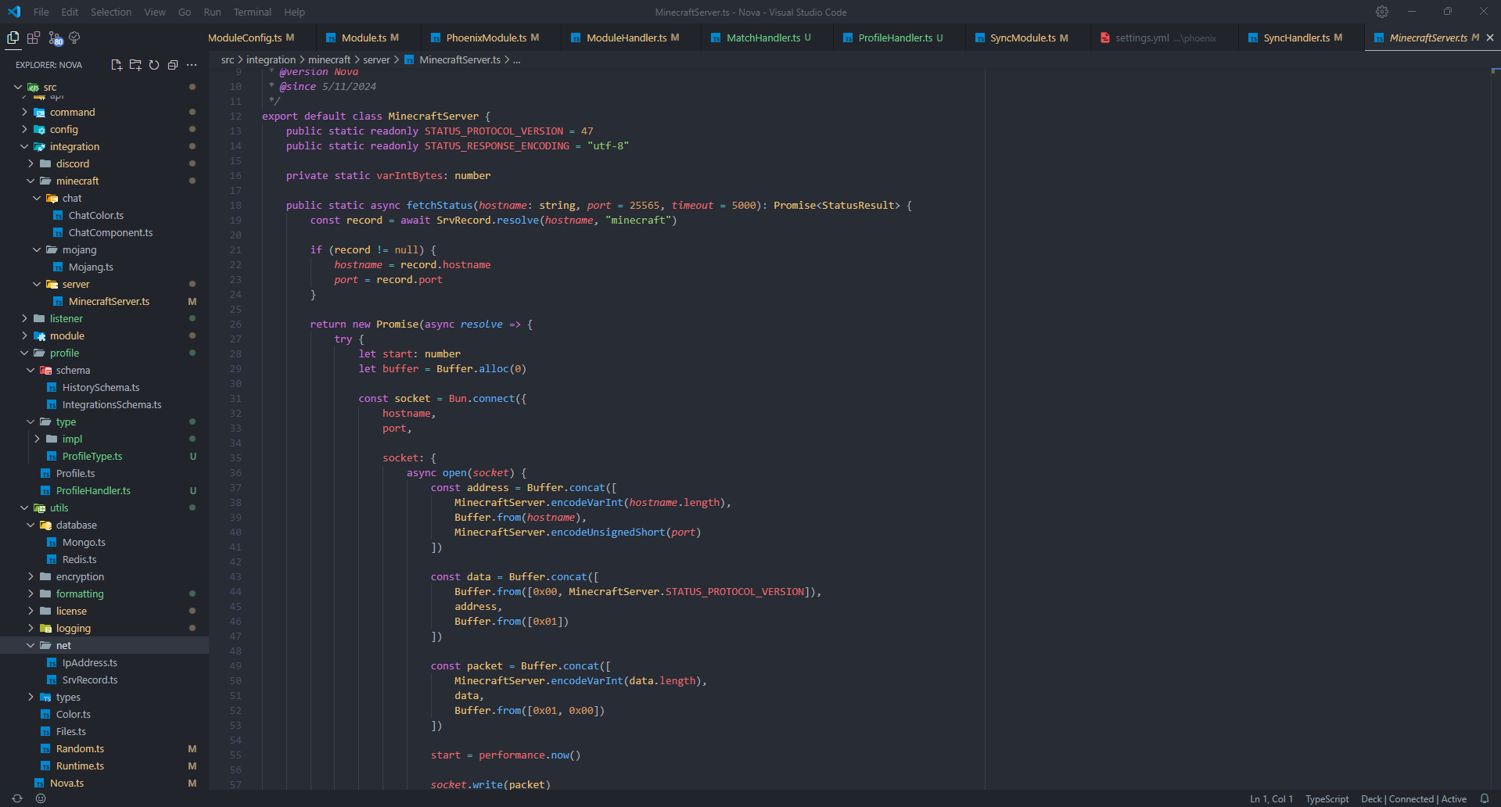Open notifications bell in status bar
This screenshot has width=1501, height=807.
click(1485, 798)
